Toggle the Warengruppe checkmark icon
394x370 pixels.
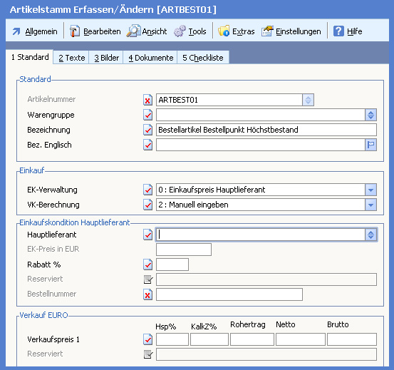click(x=147, y=115)
